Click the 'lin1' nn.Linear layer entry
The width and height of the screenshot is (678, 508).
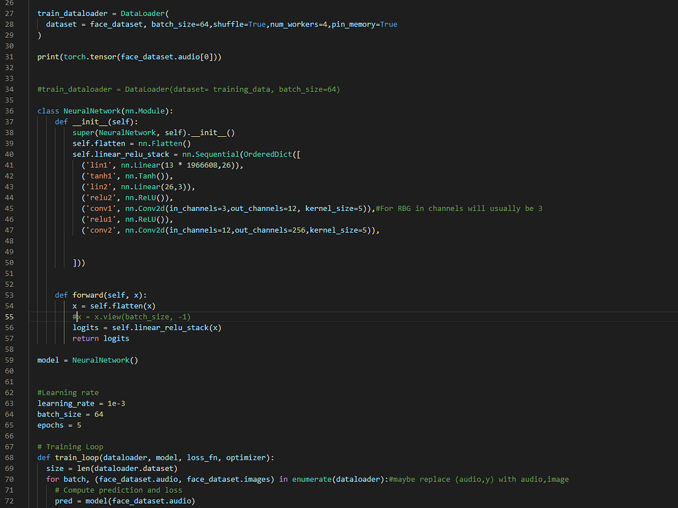pos(162,165)
